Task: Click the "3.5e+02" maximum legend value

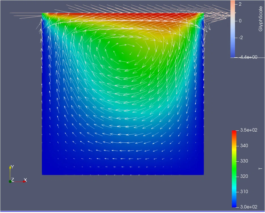Action: 249,130
